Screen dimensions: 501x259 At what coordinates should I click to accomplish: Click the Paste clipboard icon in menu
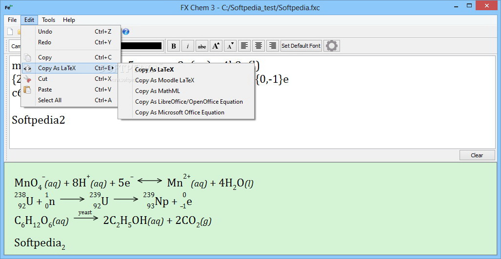(28, 90)
